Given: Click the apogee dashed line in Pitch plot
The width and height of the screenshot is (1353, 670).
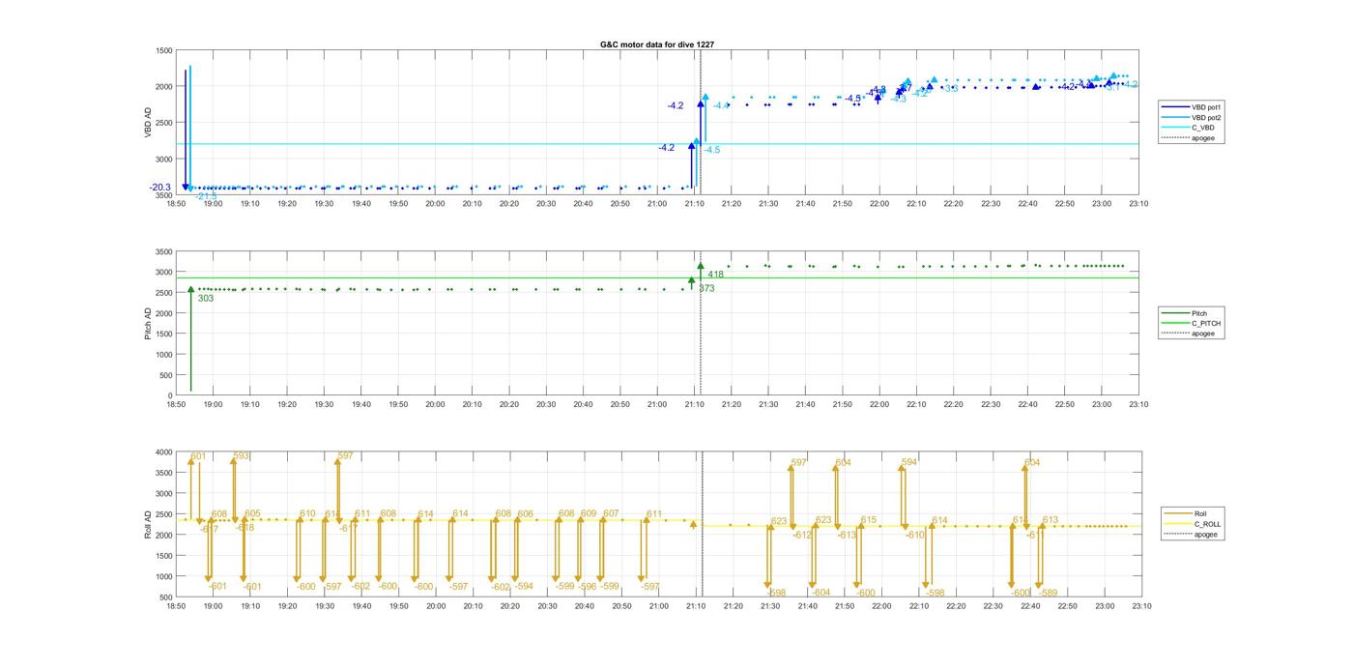Looking at the screenshot, I should [x=701, y=324].
